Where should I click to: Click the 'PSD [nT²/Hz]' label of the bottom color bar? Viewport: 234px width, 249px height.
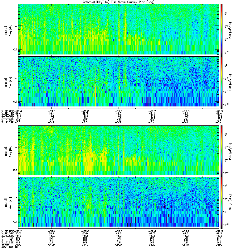pyautogui.click(x=230, y=203)
